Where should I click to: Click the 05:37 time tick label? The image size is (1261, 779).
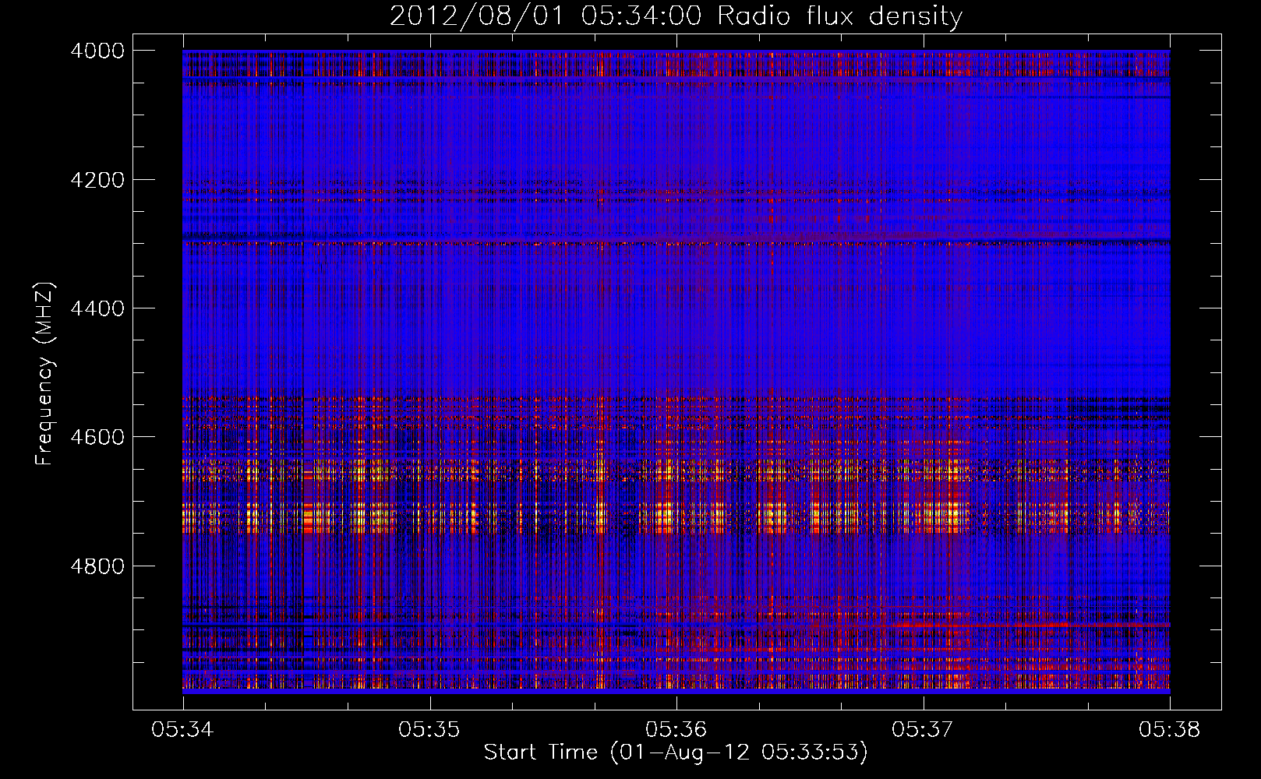point(923,730)
